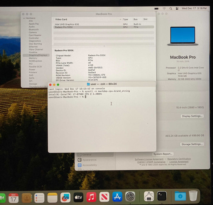Select Memory in the Hardware sidebar

coord(33,58)
